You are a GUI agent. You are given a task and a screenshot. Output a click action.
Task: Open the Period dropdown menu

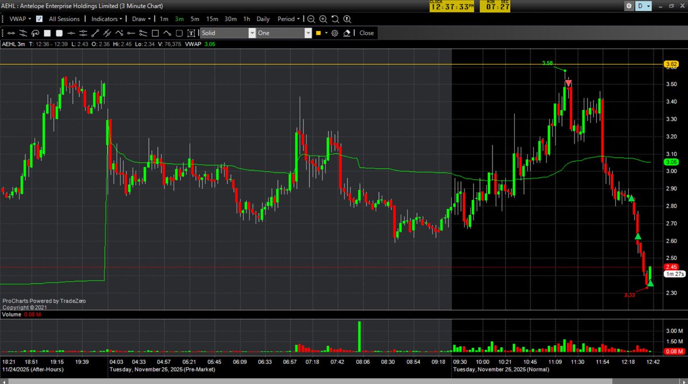pyautogui.click(x=289, y=19)
